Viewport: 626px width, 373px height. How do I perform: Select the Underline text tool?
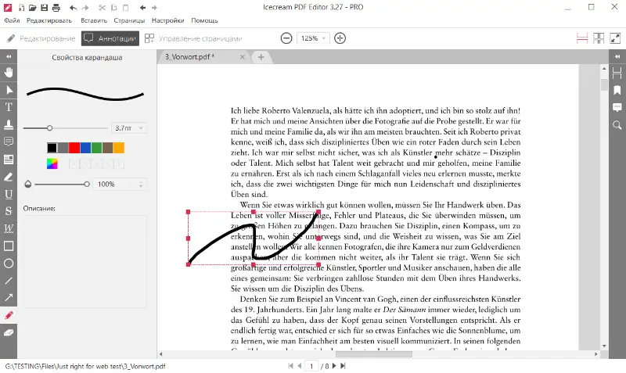pos(9,194)
